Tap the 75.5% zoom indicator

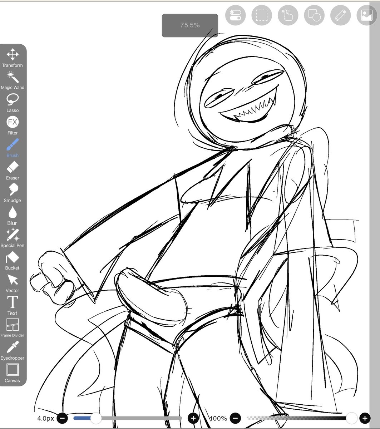point(190,25)
